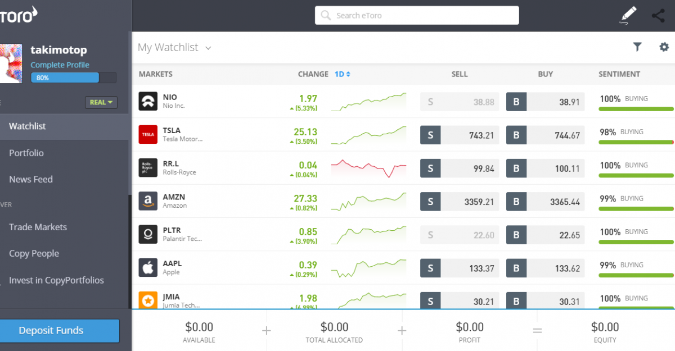The image size is (675, 351).
Task: Click TSLA change value 25.13
Action: (x=305, y=132)
